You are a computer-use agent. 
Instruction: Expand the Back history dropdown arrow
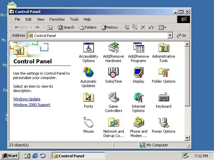[31, 27]
